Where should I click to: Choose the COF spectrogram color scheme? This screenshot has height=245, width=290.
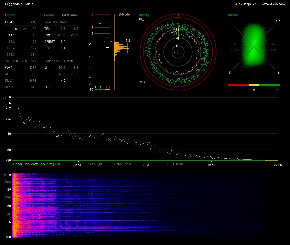point(8,214)
